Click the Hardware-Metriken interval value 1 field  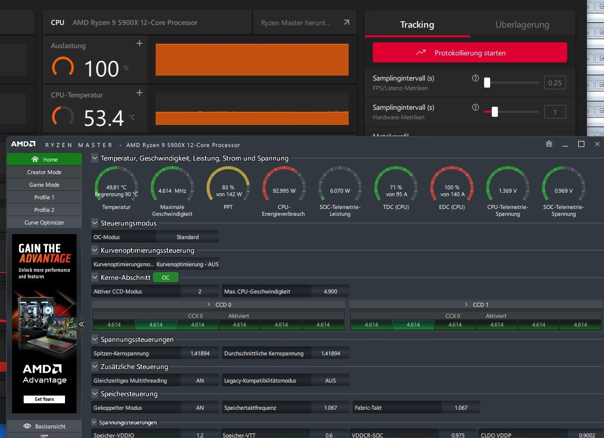click(555, 112)
